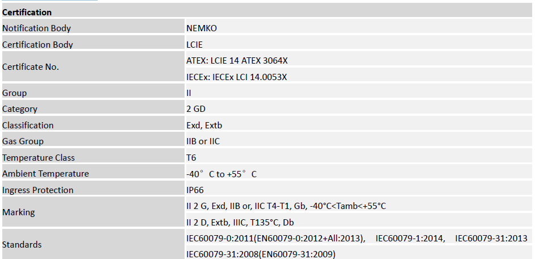Viewport: 535px width, 259px height.
Task: Select the Category label cell
Action: 20,109
